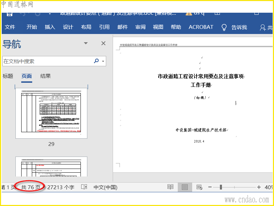The image size is (274, 206).
Task: Click the zoom slider handle
Action: point(221,187)
